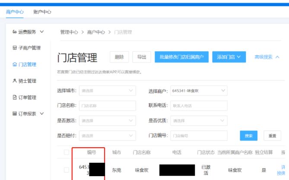Open the 是否优质 dropdown
This screenshot has height=180, width=289.
(199, 121)
